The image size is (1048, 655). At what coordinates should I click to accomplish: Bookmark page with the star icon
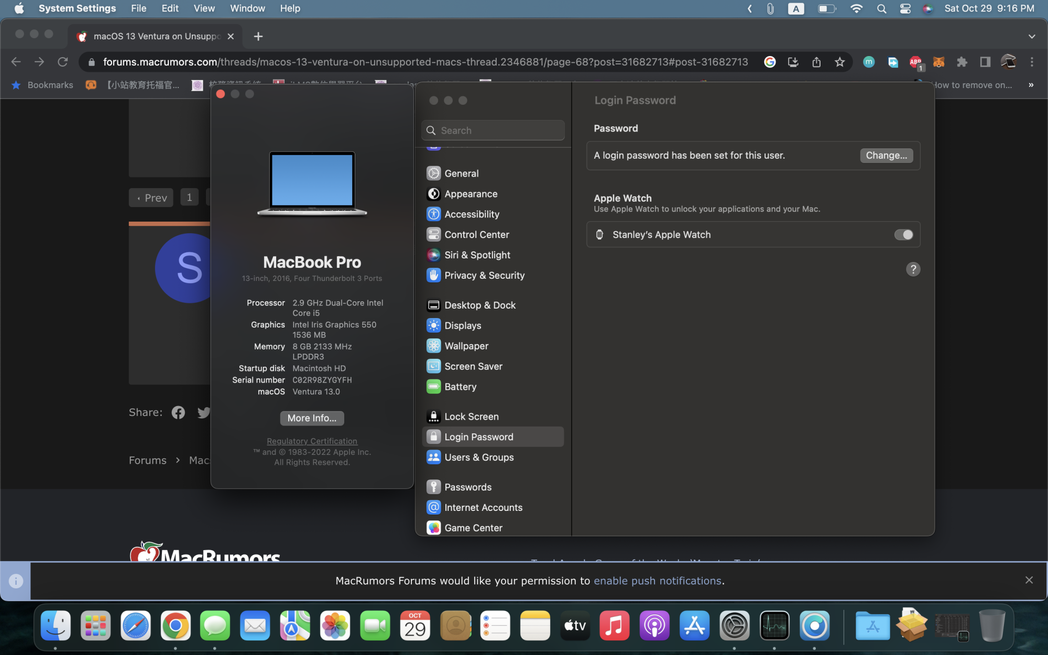839,62
